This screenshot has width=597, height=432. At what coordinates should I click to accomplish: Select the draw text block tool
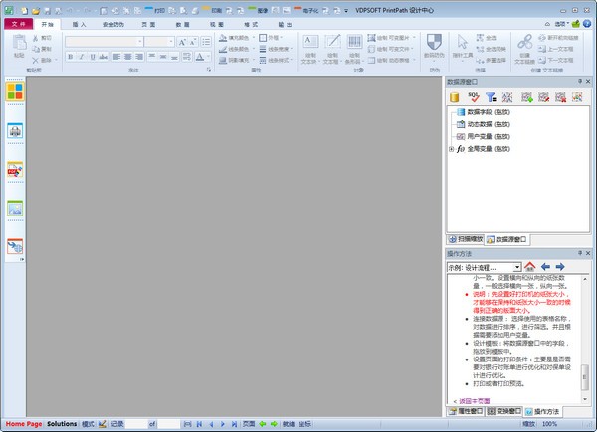click(310, 49)
